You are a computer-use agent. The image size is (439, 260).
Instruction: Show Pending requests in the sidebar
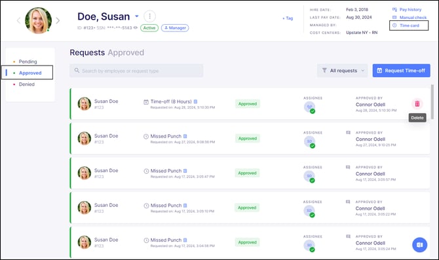[x=28, y=62]
